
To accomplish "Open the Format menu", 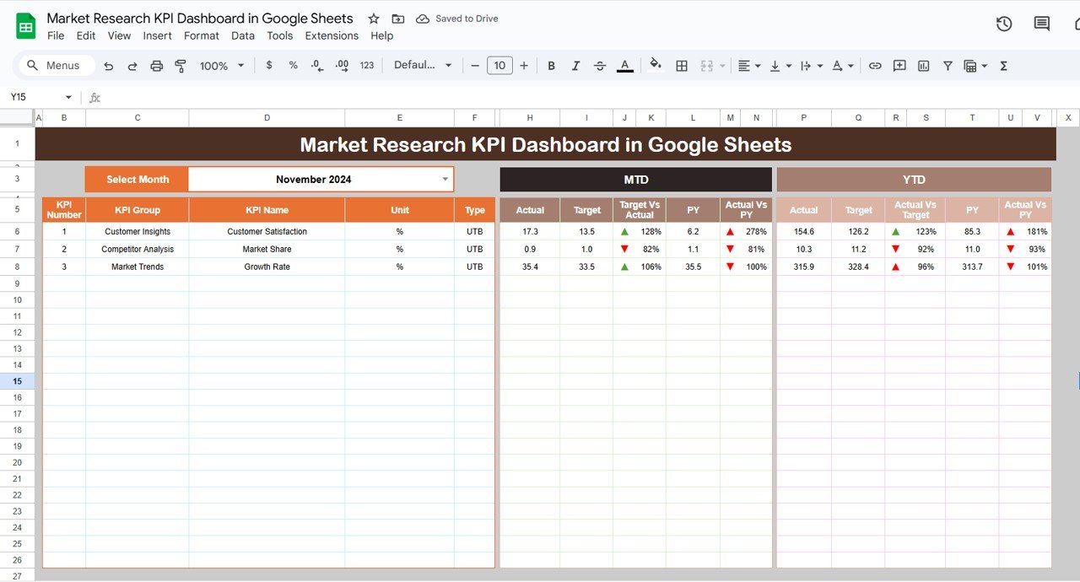I will [x=201, y=35].
